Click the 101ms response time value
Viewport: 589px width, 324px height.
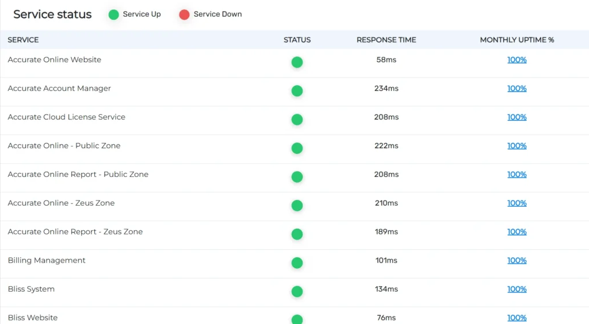coord(386,261)
